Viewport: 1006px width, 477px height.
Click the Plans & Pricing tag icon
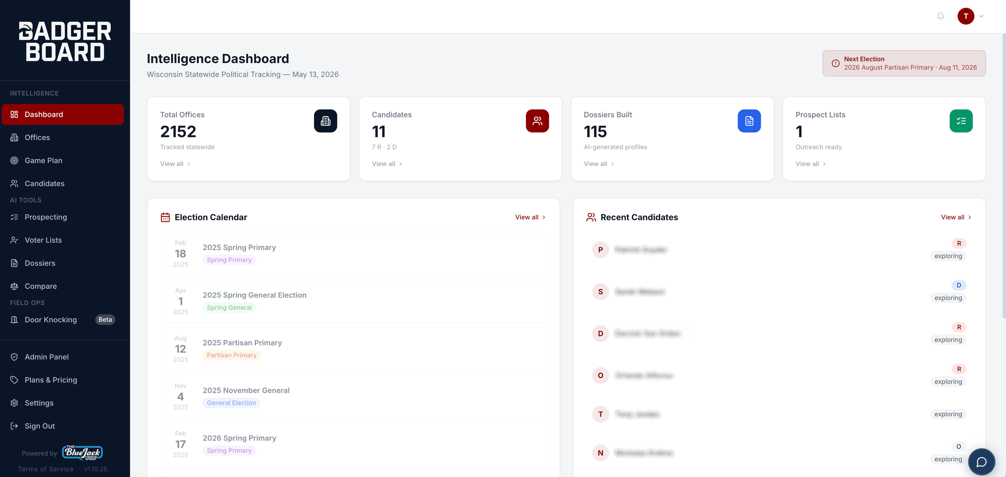click(x=14, y=380)
